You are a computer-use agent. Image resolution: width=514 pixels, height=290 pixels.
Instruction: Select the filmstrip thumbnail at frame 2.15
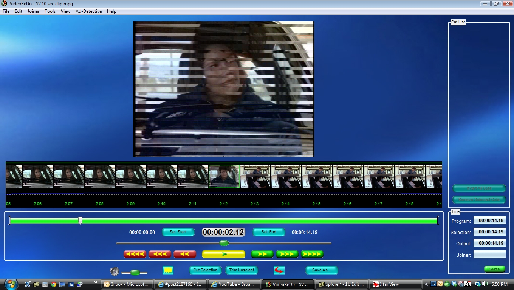(x=317, y=176)
